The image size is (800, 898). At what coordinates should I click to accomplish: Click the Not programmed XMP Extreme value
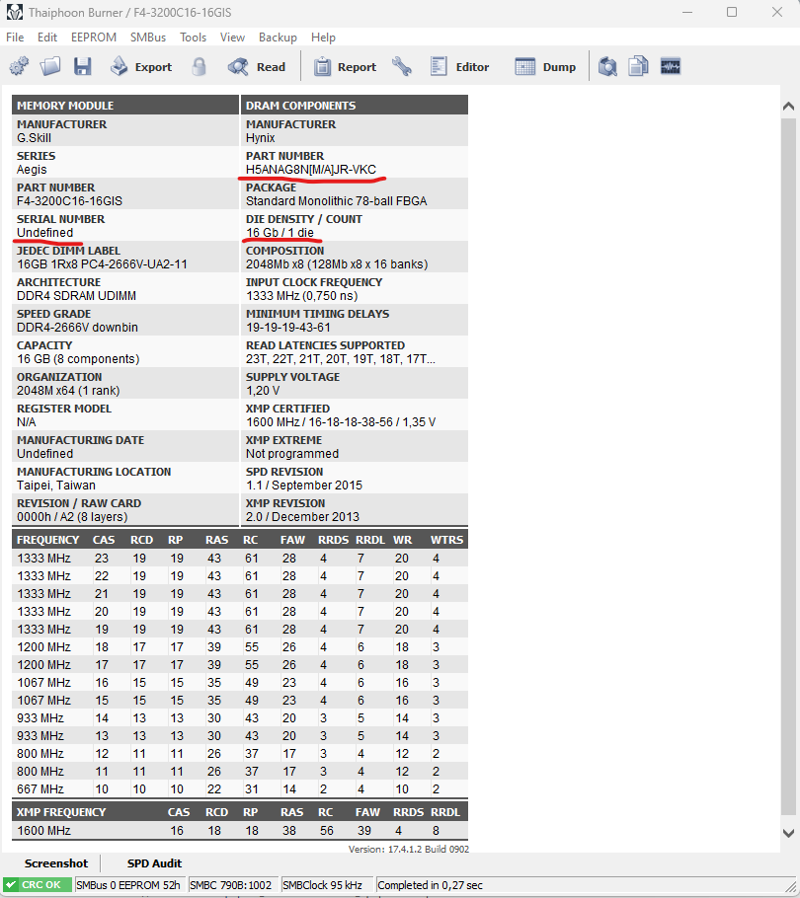292,454
